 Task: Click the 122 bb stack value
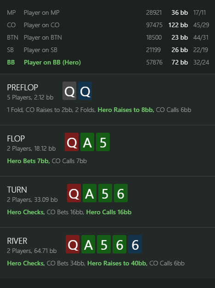(x=178, y=25)
